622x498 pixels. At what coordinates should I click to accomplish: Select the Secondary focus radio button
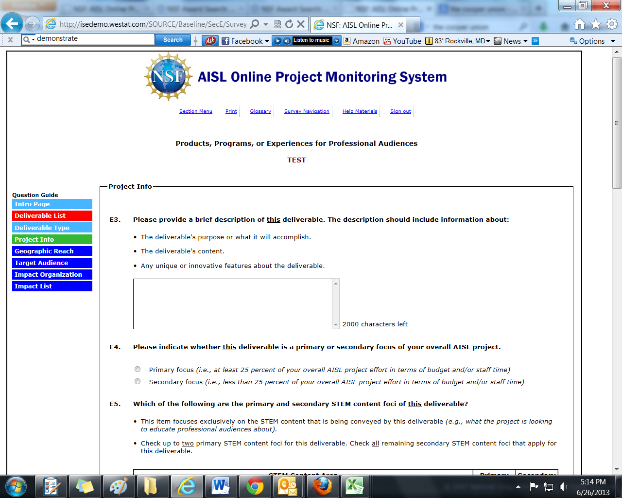138,382
